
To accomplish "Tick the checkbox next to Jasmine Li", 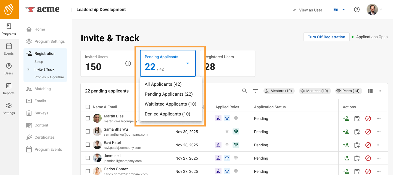I will [88, 158].
